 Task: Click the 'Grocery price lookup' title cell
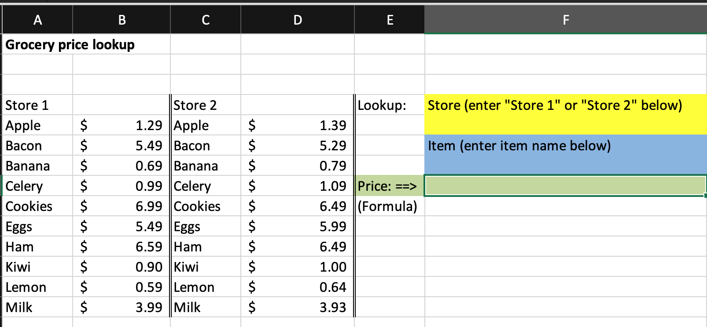pyautogui.click(x=70, y=44)
